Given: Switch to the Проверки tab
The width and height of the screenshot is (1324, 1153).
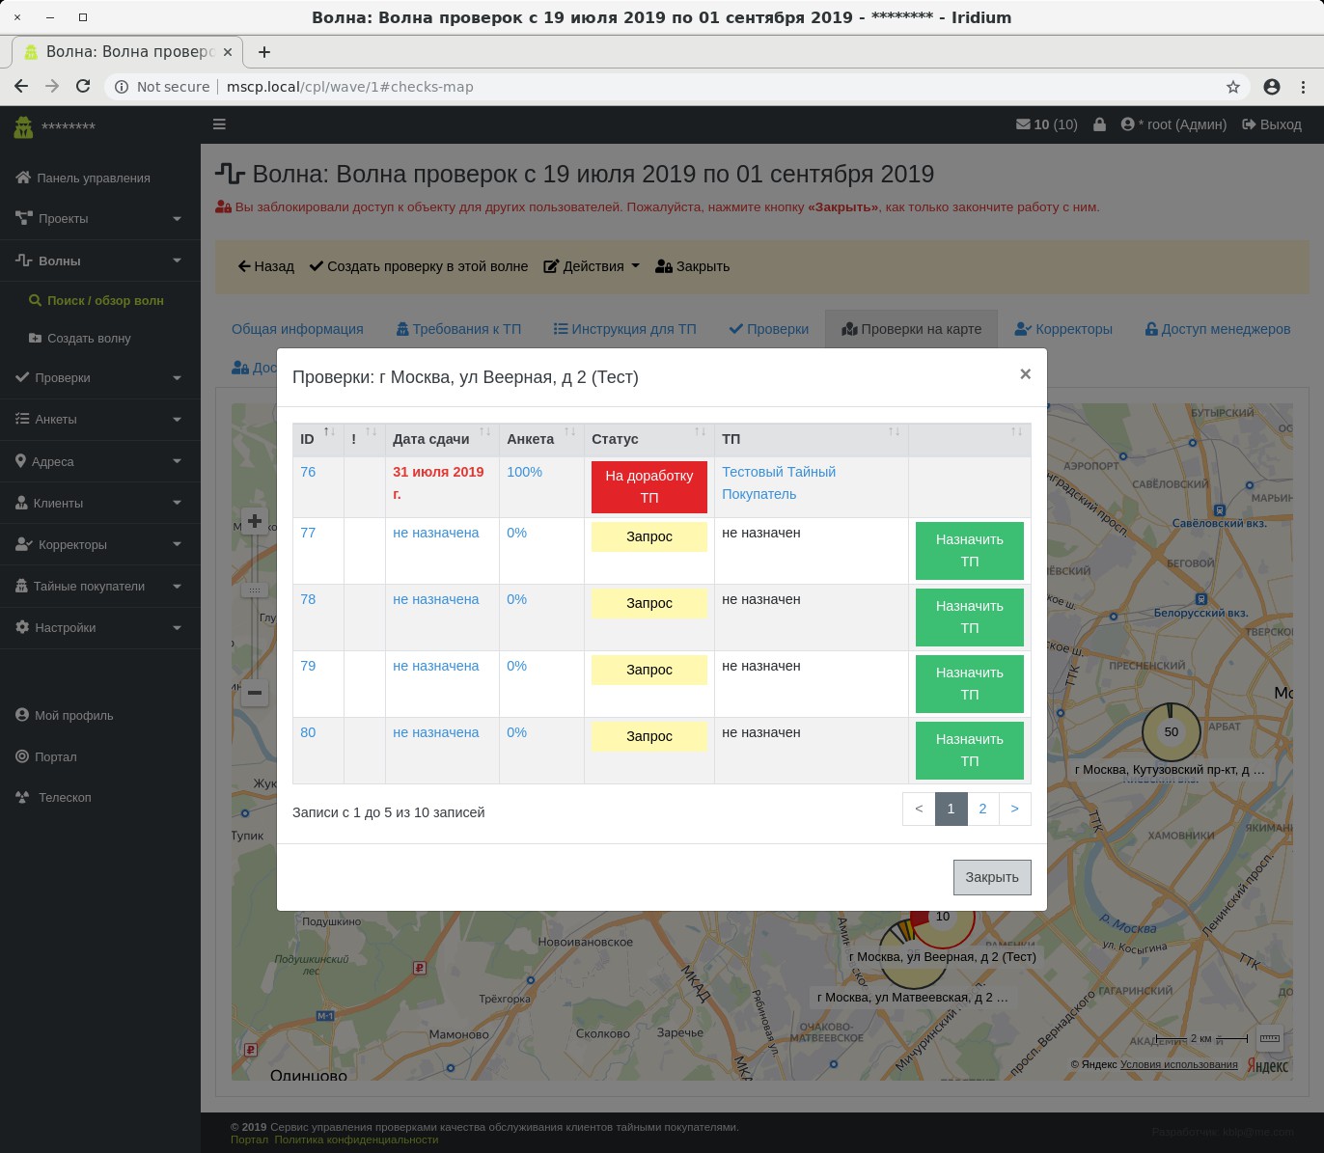Looking at the screenshot, I should click(769, 329).
